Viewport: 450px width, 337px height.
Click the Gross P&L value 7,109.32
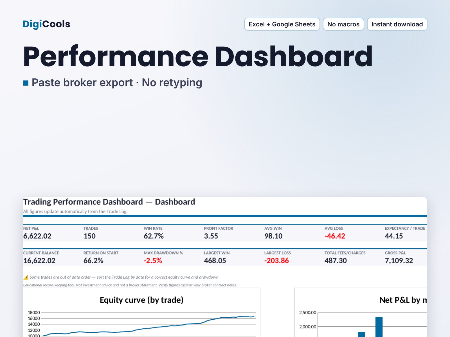[399, 261]
